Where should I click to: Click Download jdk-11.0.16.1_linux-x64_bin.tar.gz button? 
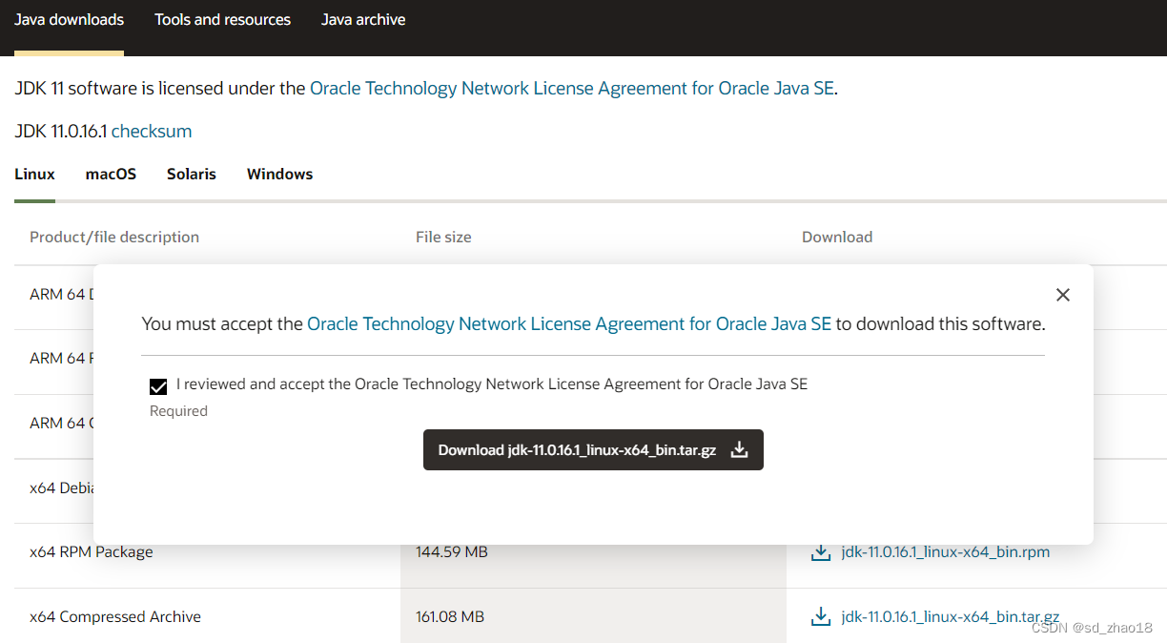click(593, 450)
